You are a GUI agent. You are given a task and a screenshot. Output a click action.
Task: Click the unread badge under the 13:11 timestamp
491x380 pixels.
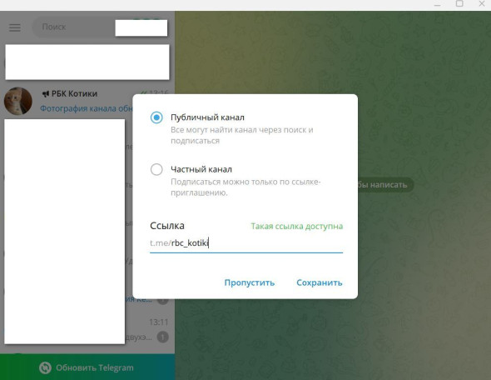click(162, 337)
